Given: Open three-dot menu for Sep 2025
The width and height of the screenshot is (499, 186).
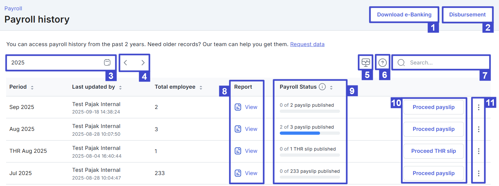Looking at the screenshot, I should (479, 107).
